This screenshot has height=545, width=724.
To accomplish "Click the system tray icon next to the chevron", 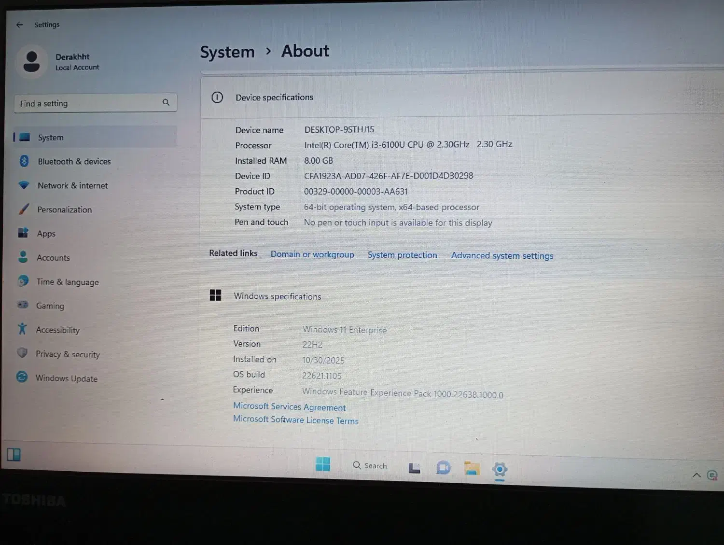I will point(712,475).
